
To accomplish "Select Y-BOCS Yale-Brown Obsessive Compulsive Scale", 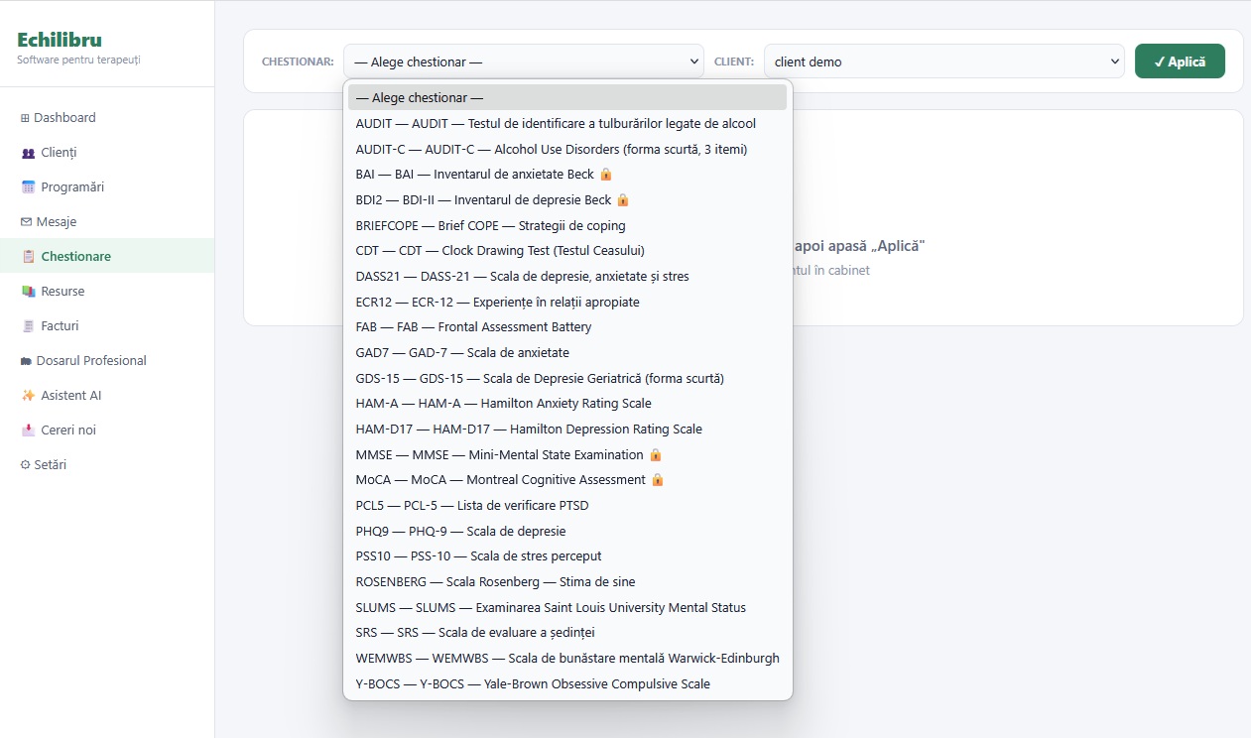I will [533, 683].
